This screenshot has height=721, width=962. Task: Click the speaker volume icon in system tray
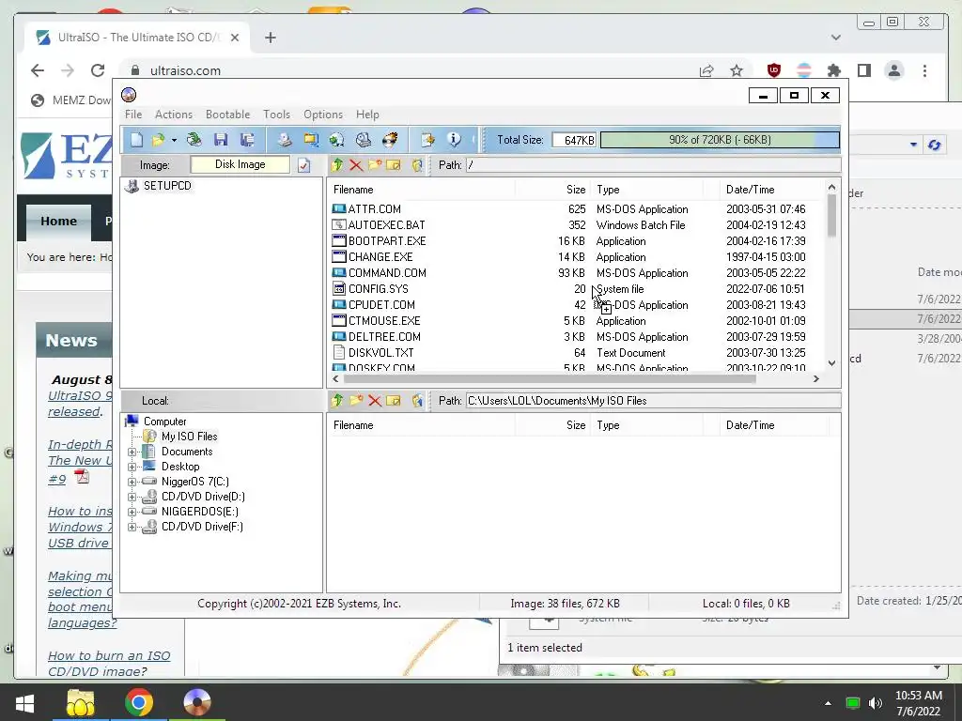(x=876, y=703)
